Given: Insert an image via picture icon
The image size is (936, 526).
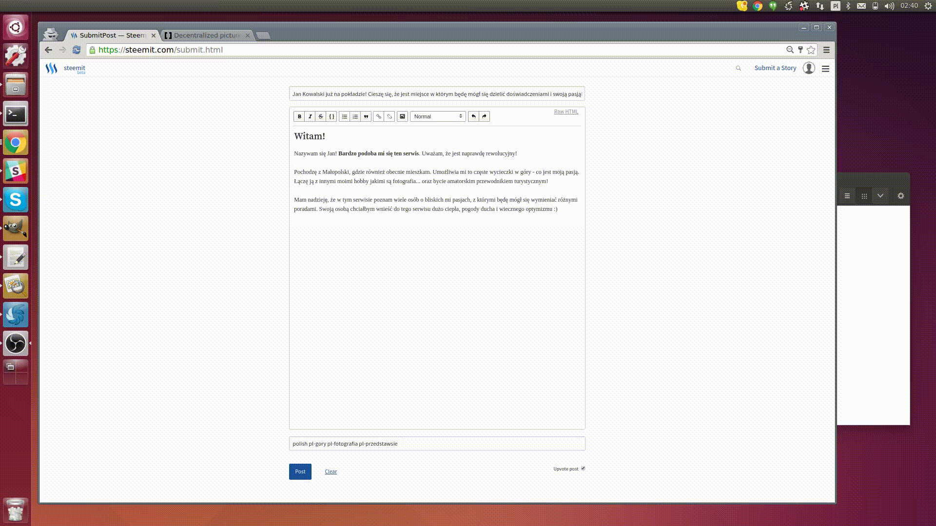Looking at the screenshot, I should [x=402, y=116].
